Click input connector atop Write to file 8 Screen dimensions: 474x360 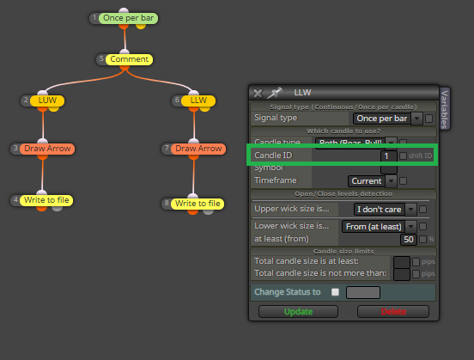[192, 196]
